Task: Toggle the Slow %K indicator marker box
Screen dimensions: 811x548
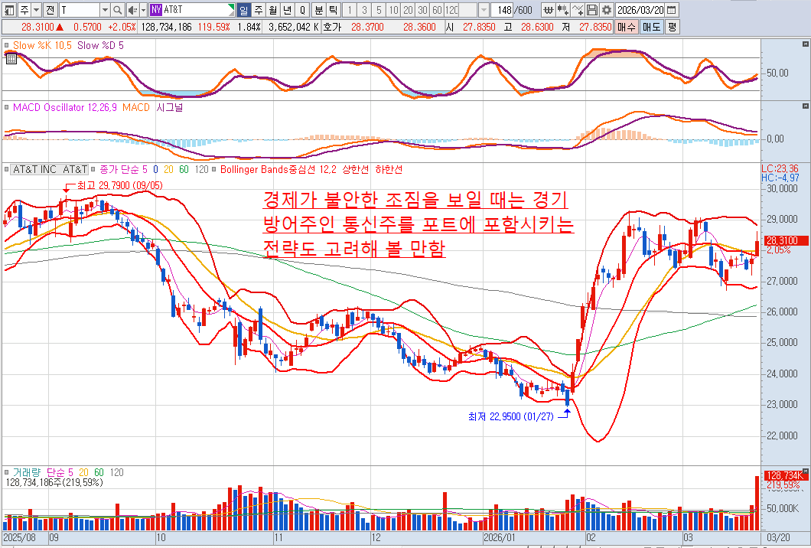Action: click(x=8, y=45)
